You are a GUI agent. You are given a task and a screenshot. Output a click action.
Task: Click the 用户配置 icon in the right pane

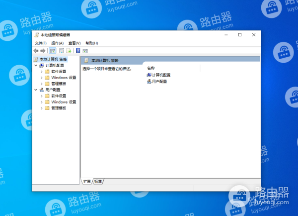149,82
